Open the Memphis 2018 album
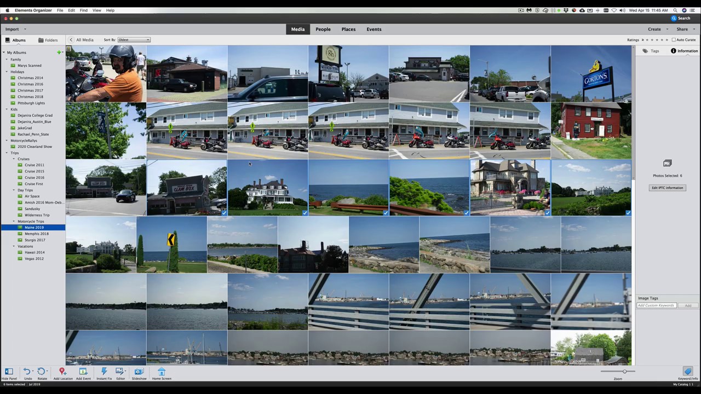Image resolution: width=701 pixels, height=394 pixels. click(x=37, y=234)
